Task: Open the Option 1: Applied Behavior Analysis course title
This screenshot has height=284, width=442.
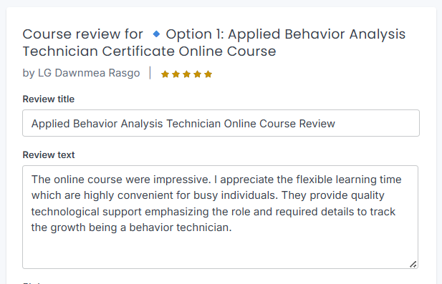Action: pos(286,34)
